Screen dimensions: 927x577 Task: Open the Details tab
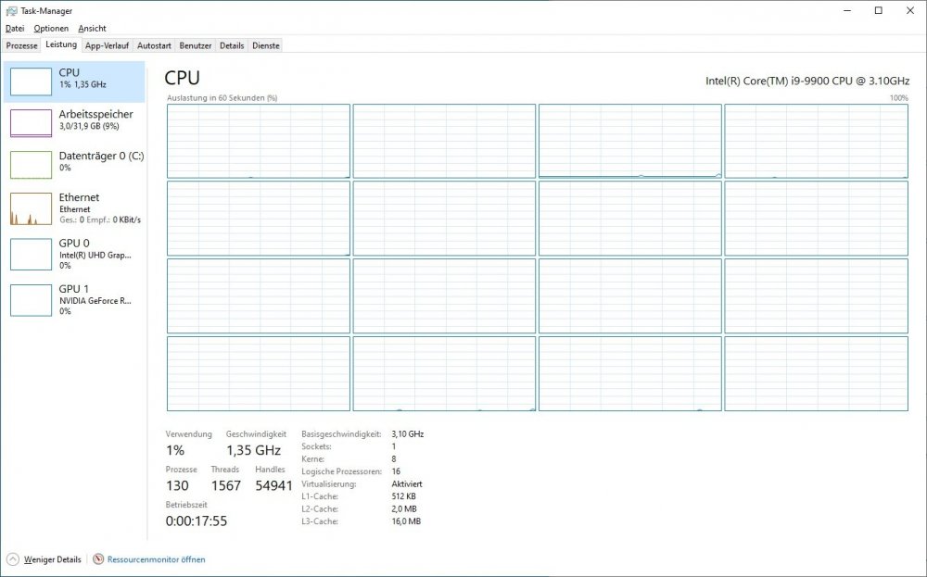232,45
